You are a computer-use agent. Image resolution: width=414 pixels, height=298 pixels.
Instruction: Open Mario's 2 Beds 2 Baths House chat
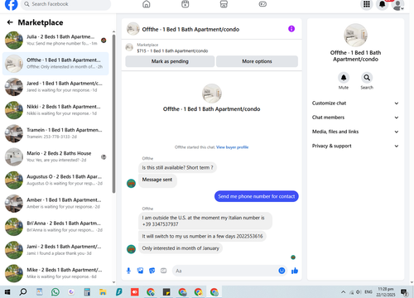coord(55,156)
